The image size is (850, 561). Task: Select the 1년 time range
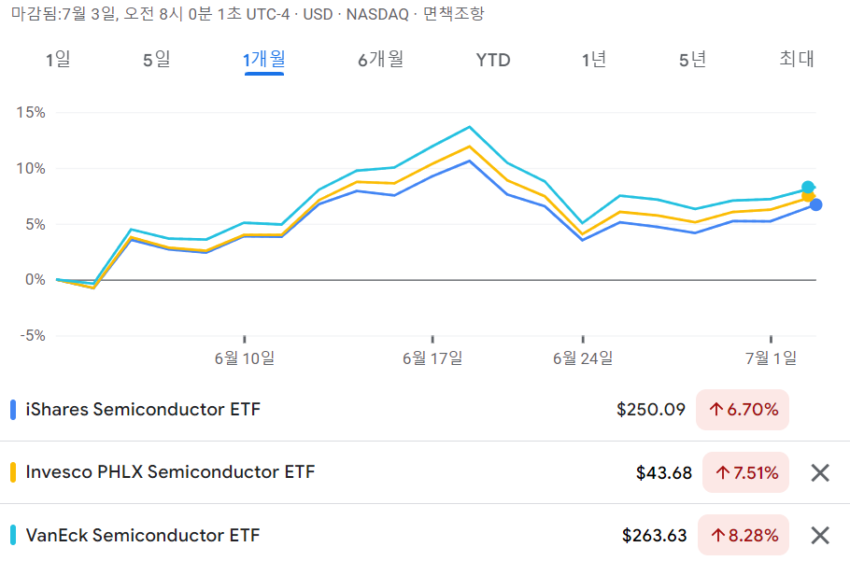pyautogui.click(x=594, y=60)
